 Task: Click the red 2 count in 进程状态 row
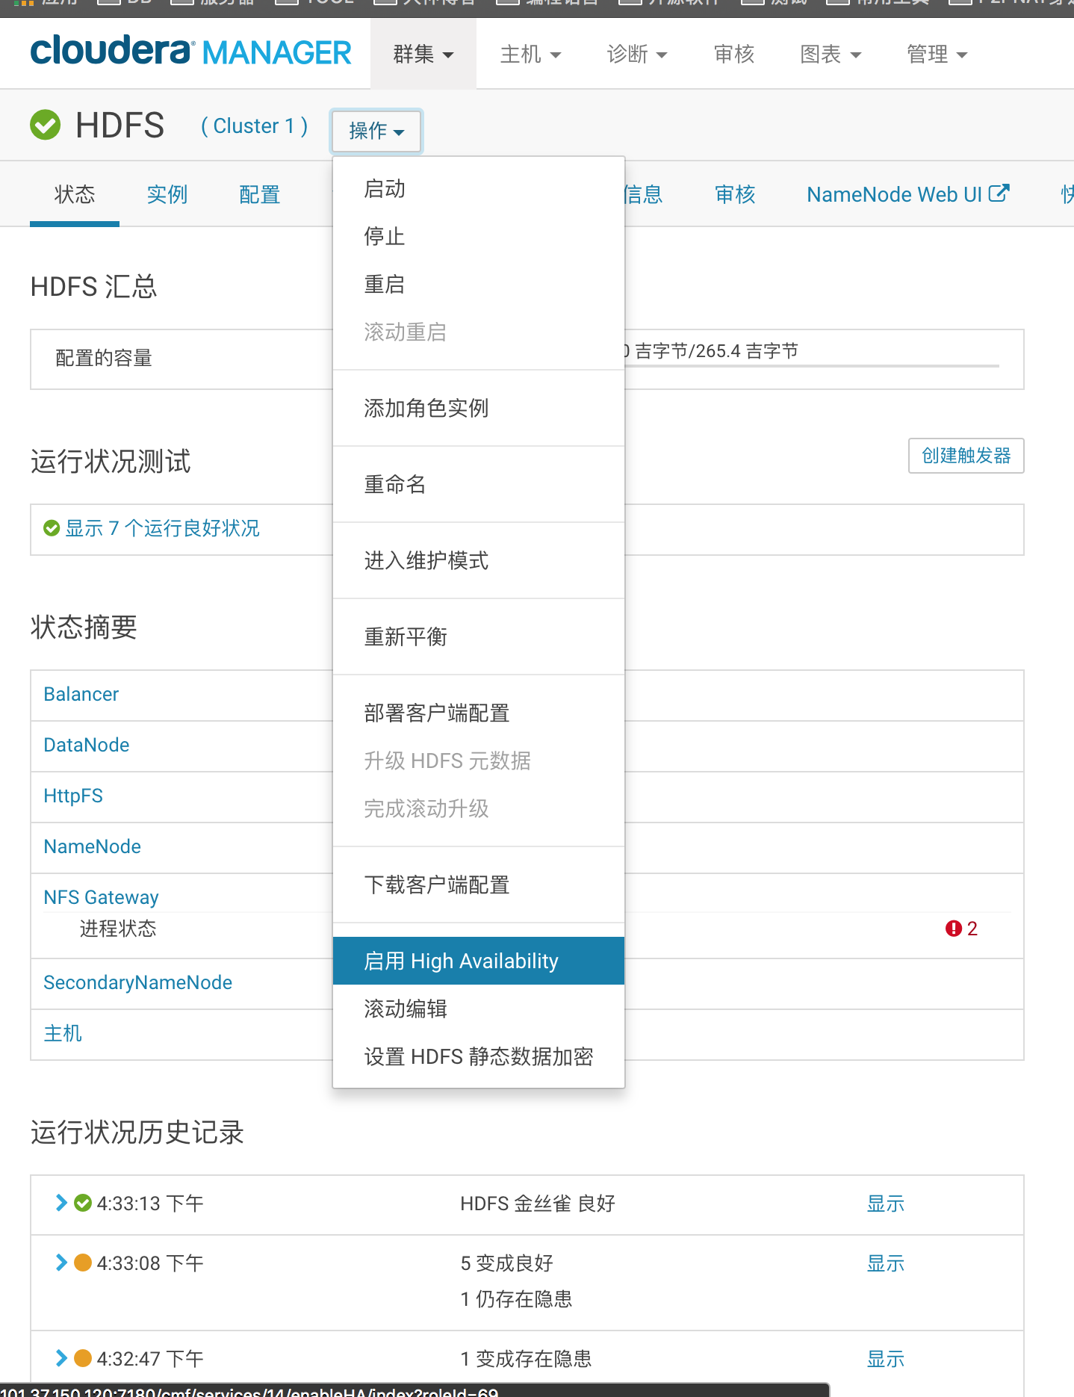tap(972, 929)
